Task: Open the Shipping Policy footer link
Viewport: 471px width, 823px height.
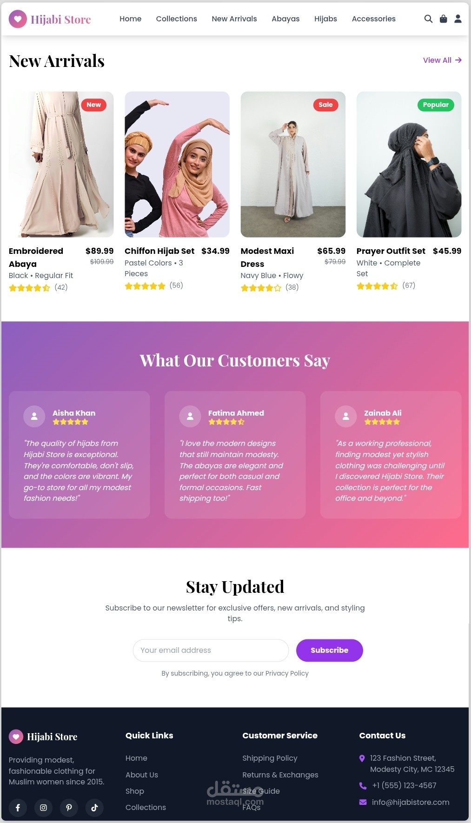Action: [270, 758]
